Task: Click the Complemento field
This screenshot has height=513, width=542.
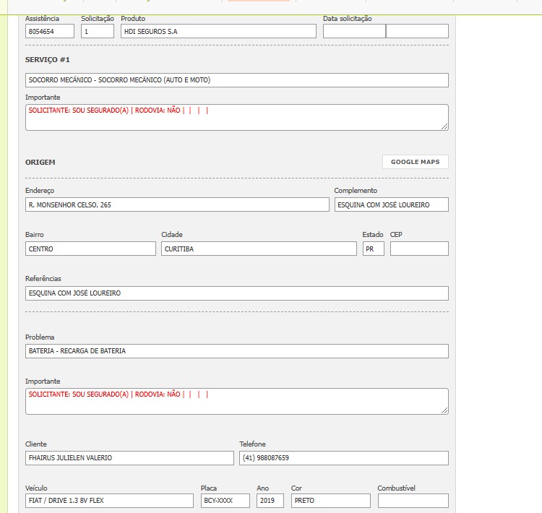Action: click(x=391, y=204)
